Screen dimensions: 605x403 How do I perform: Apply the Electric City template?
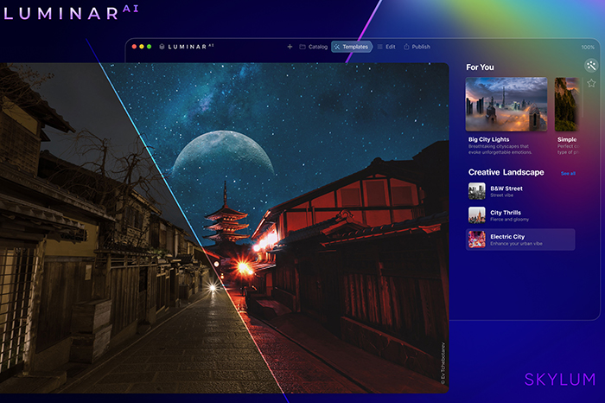(x=520, y=240)
